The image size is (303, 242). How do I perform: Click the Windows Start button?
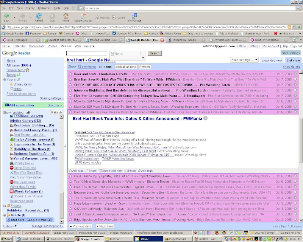point(6,239)
